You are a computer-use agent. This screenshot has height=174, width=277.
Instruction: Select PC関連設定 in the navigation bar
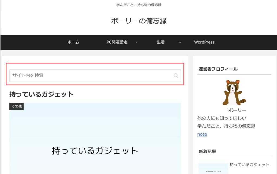point(117,42)
